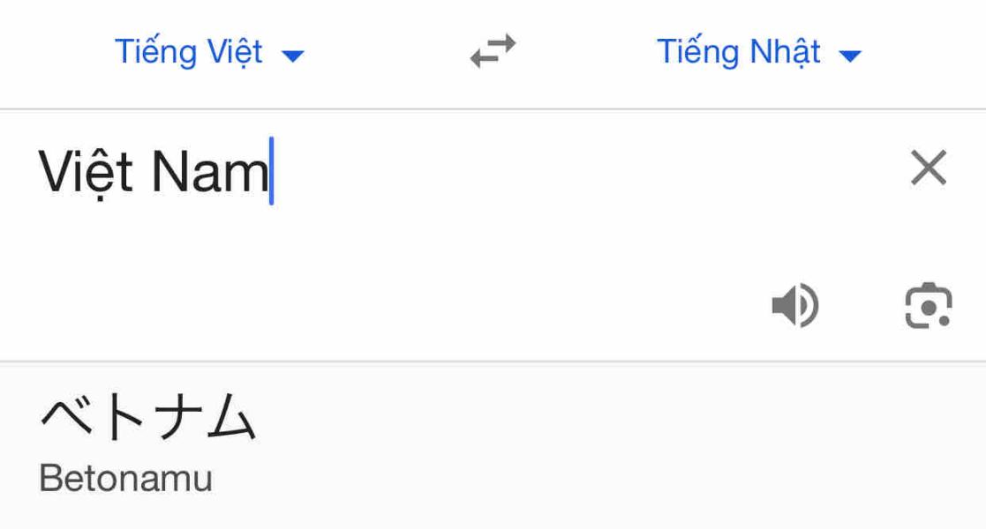This screenshot has height=529, width=986.
Task: Click the Tiếng Nhật label text
Action: (x=739, y=52)
